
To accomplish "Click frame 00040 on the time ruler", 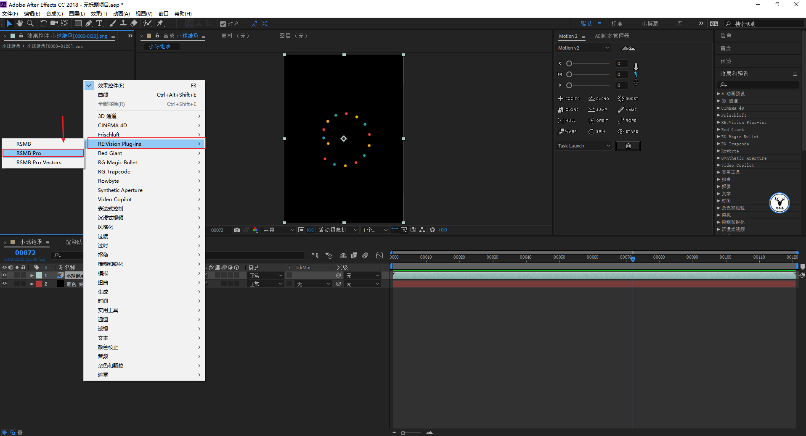I will tap(525, 257).
